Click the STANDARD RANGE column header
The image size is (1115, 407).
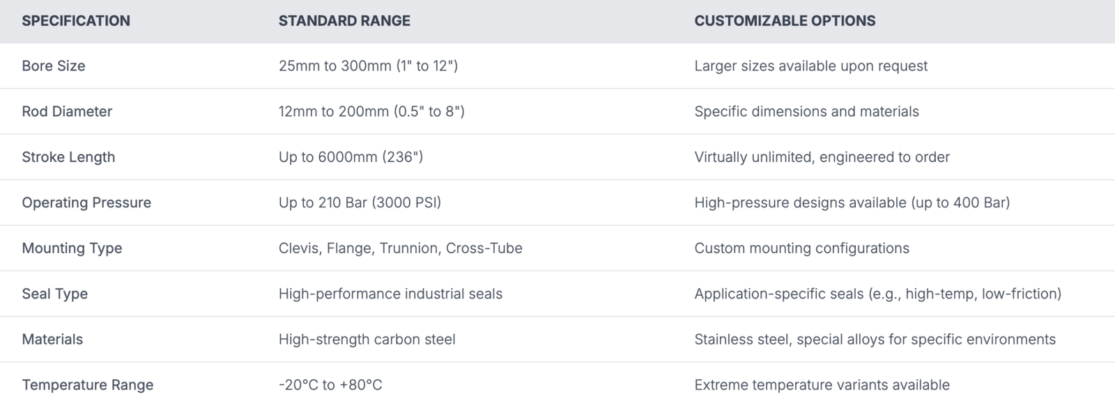click(344, 21)
